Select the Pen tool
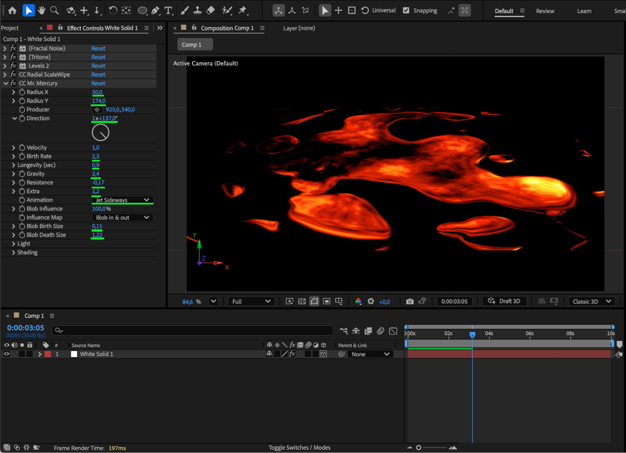The image size is (626, 453). 155,11
